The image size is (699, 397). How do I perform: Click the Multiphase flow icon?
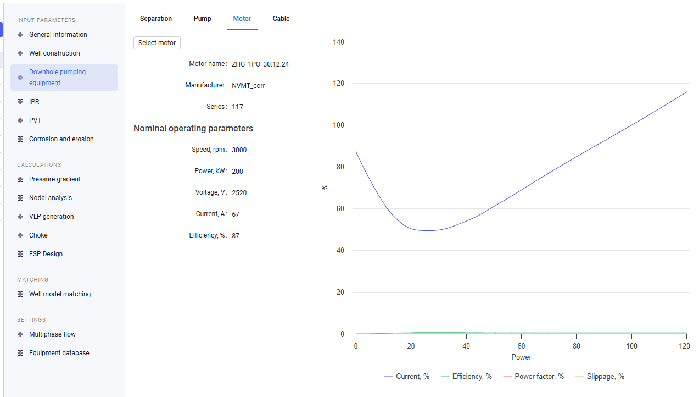click(x=20, y=334)
